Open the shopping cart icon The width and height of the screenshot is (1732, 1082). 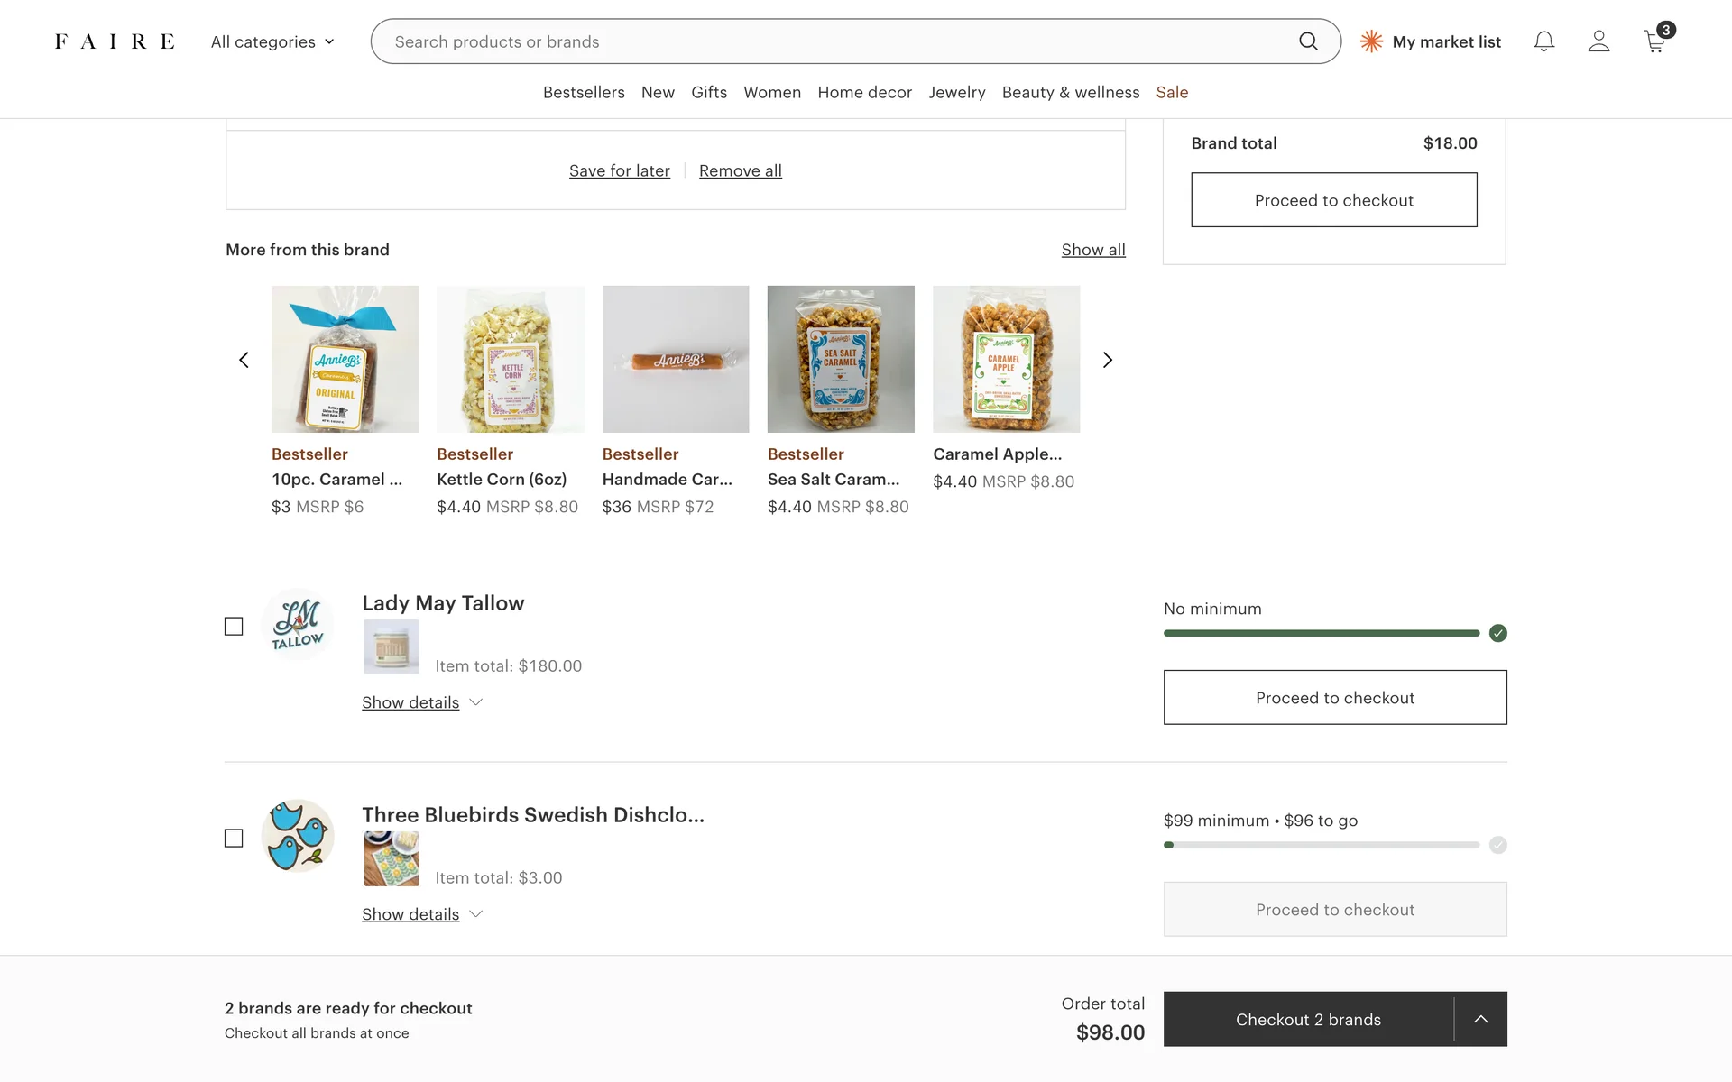tap(1655, 41)
